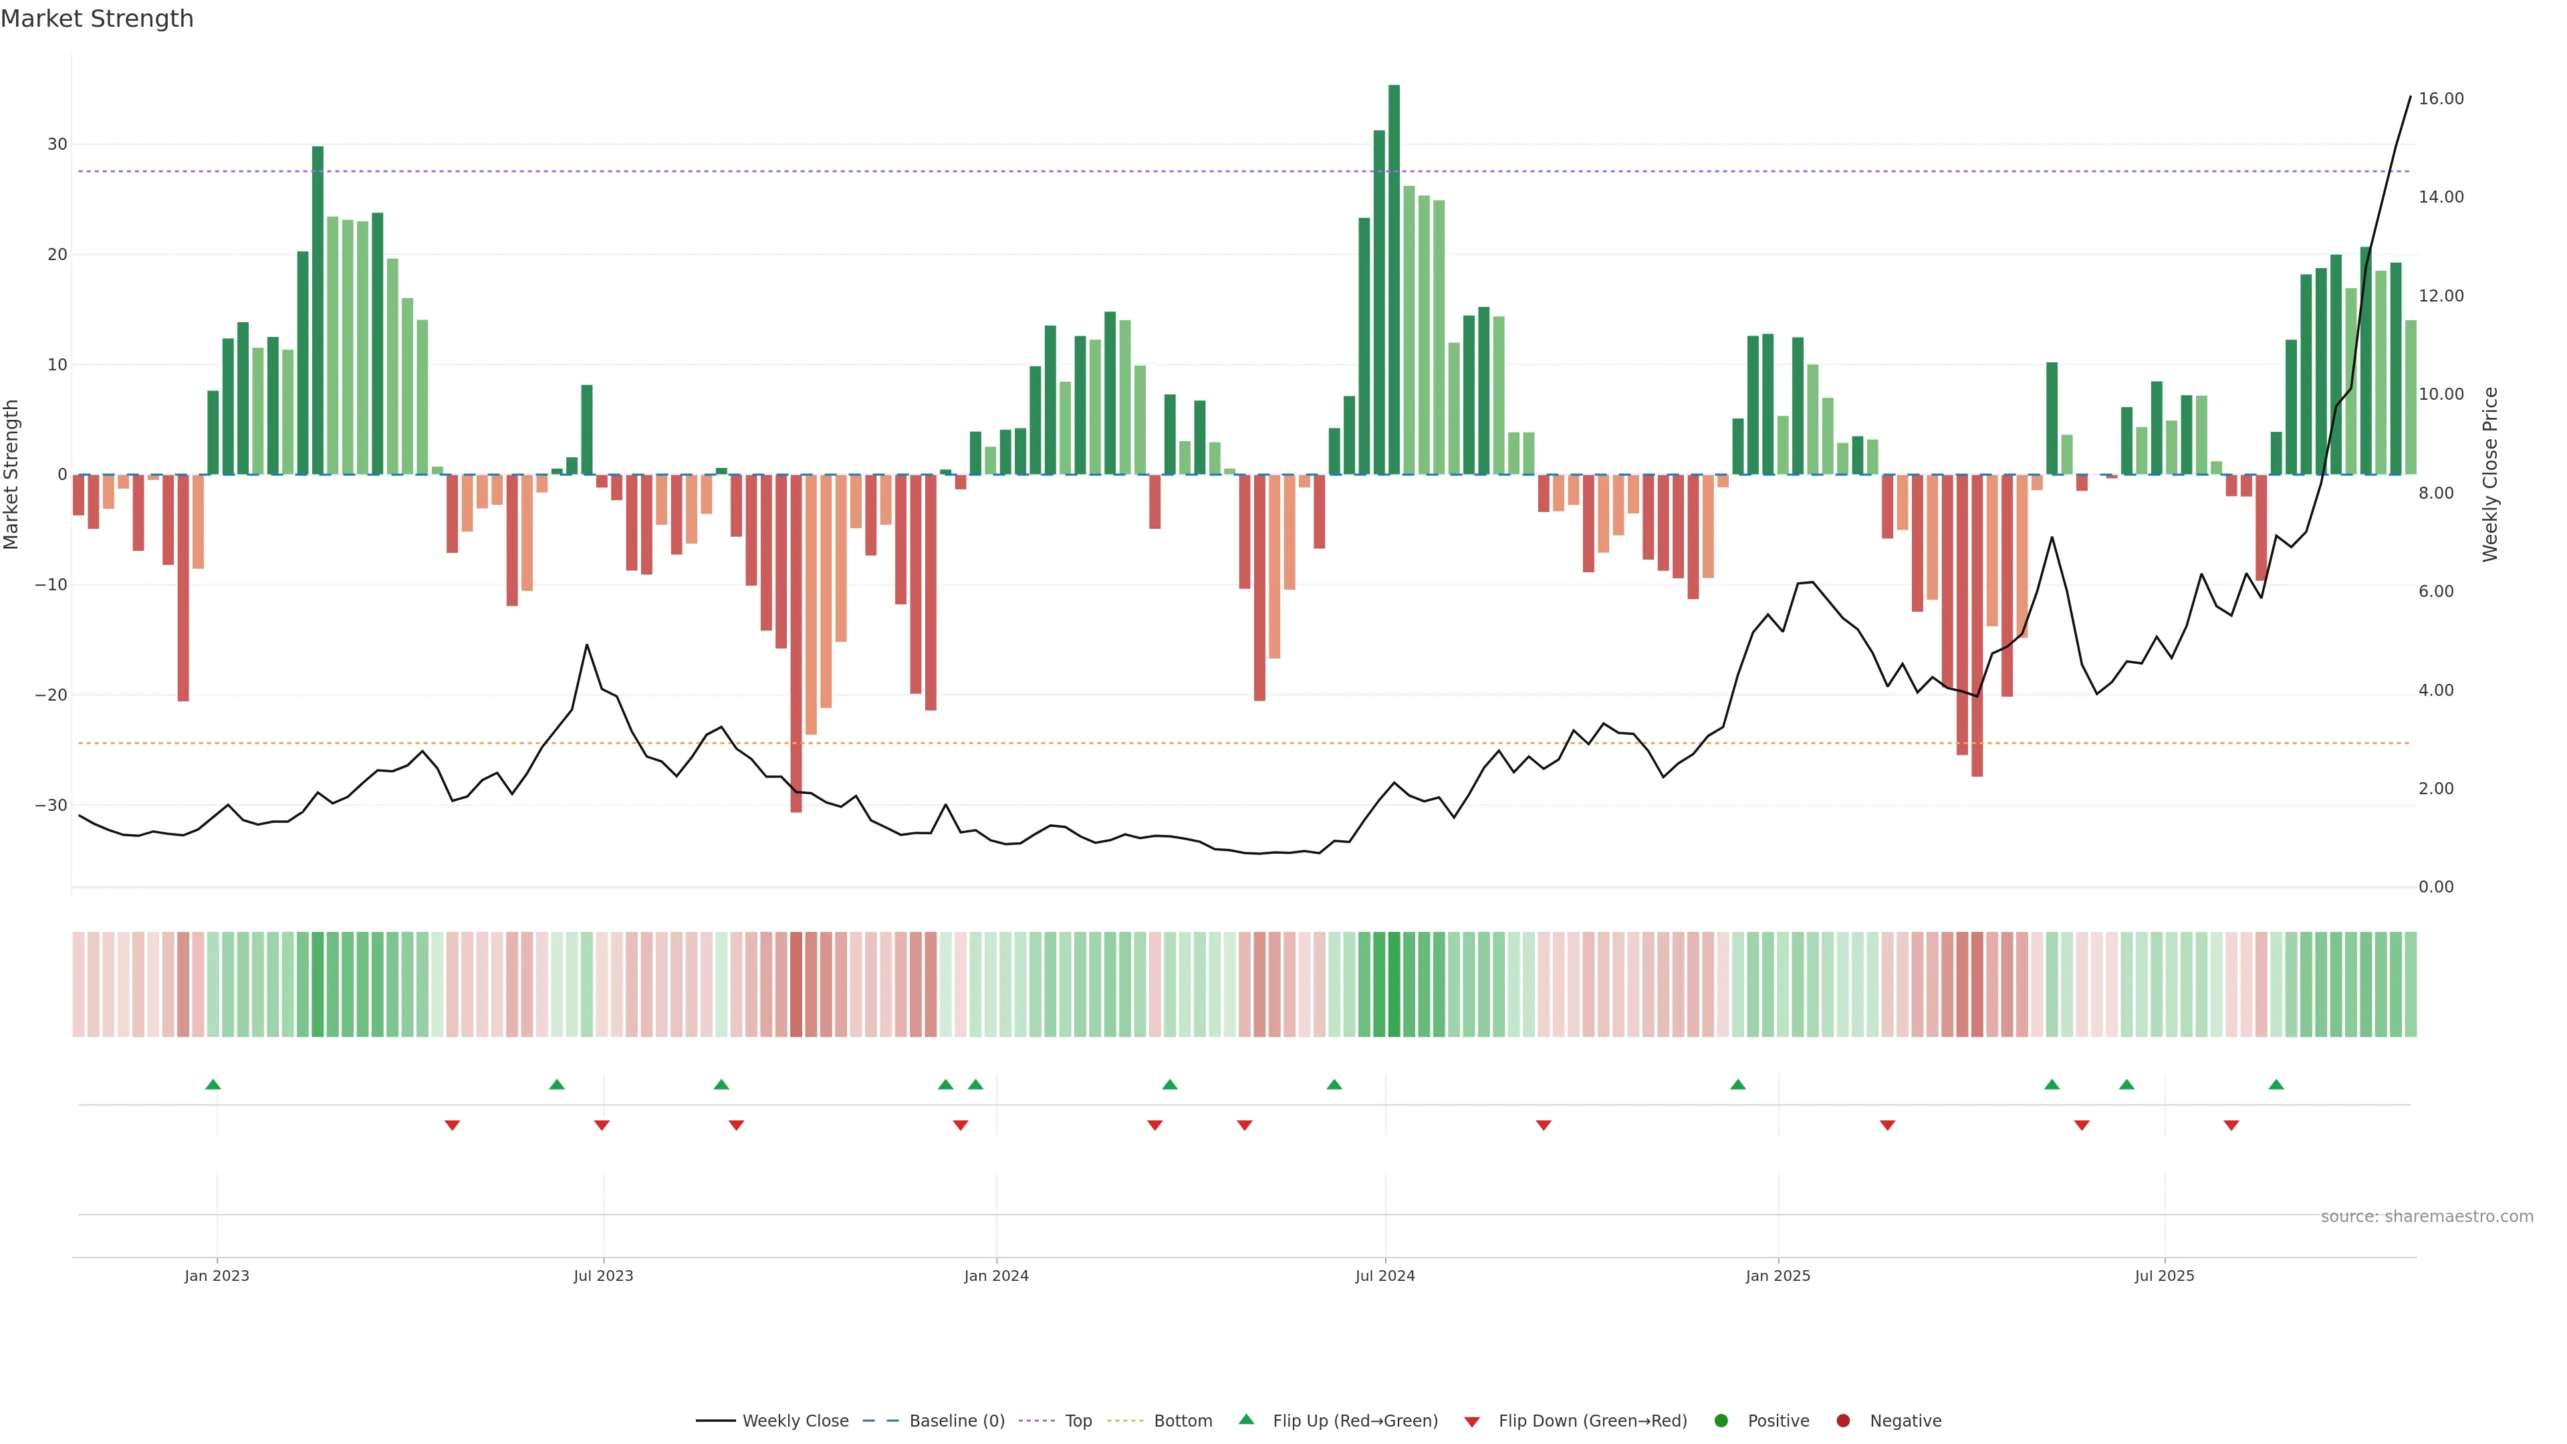Click the darkest green heatmap cell near Jul 2024
2567x1444 pixels.
click(1394, 985)
